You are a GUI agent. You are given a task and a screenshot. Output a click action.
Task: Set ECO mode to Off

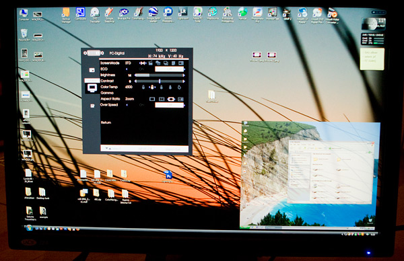point(169,69)
